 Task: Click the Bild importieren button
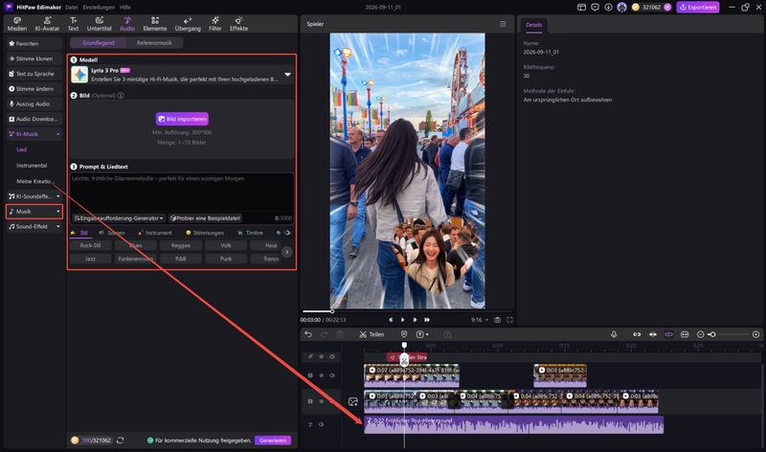(x=182, y=119)
